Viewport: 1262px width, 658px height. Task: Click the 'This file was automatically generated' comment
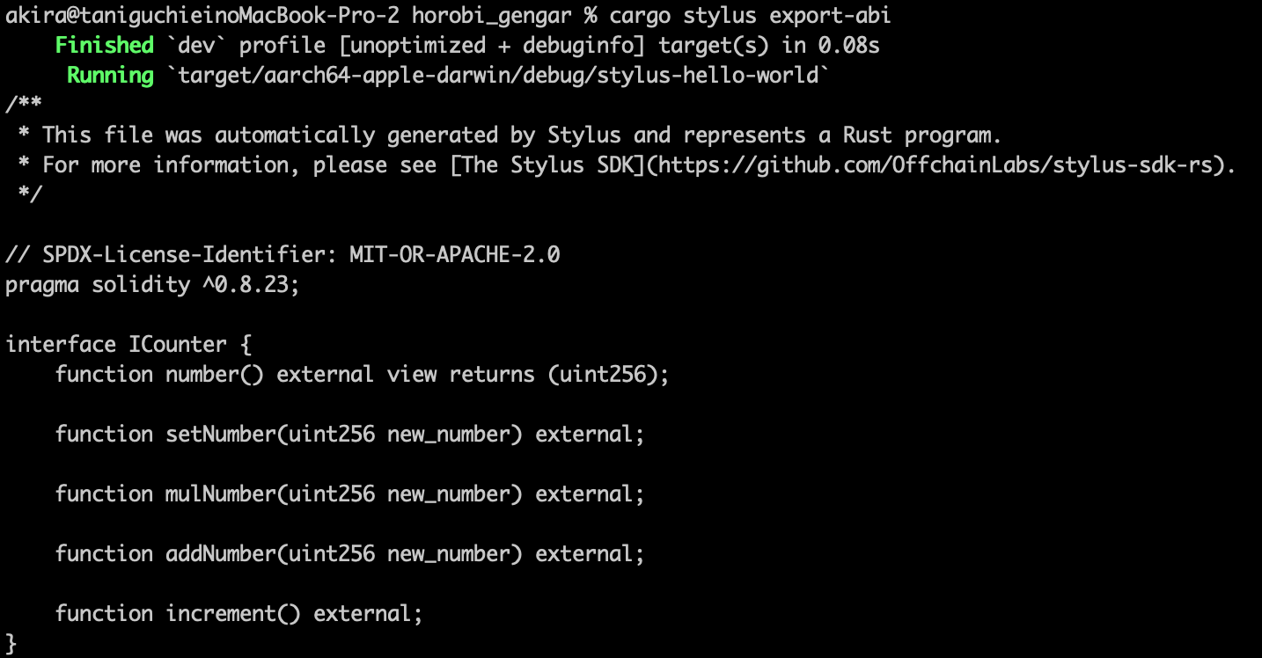[x=264, y=135]
